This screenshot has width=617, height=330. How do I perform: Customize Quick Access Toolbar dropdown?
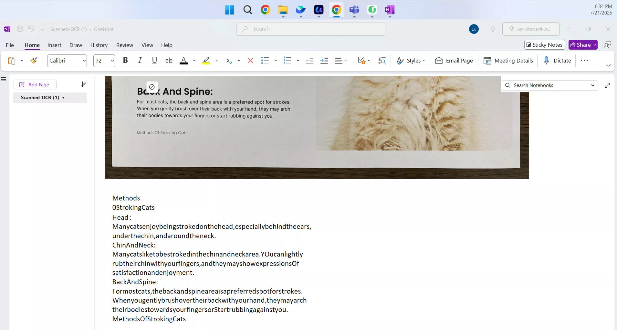click(42, 29)
